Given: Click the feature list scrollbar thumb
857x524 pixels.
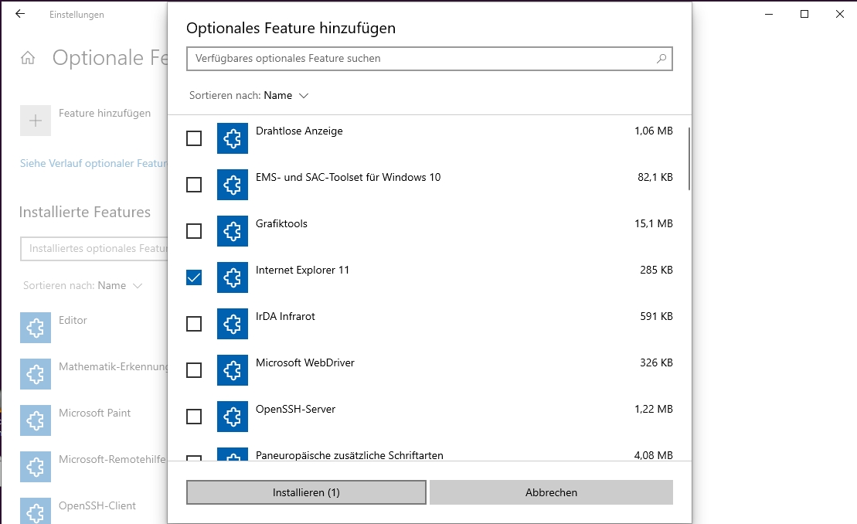Looking at the screenshot, I should coord(689,158).
